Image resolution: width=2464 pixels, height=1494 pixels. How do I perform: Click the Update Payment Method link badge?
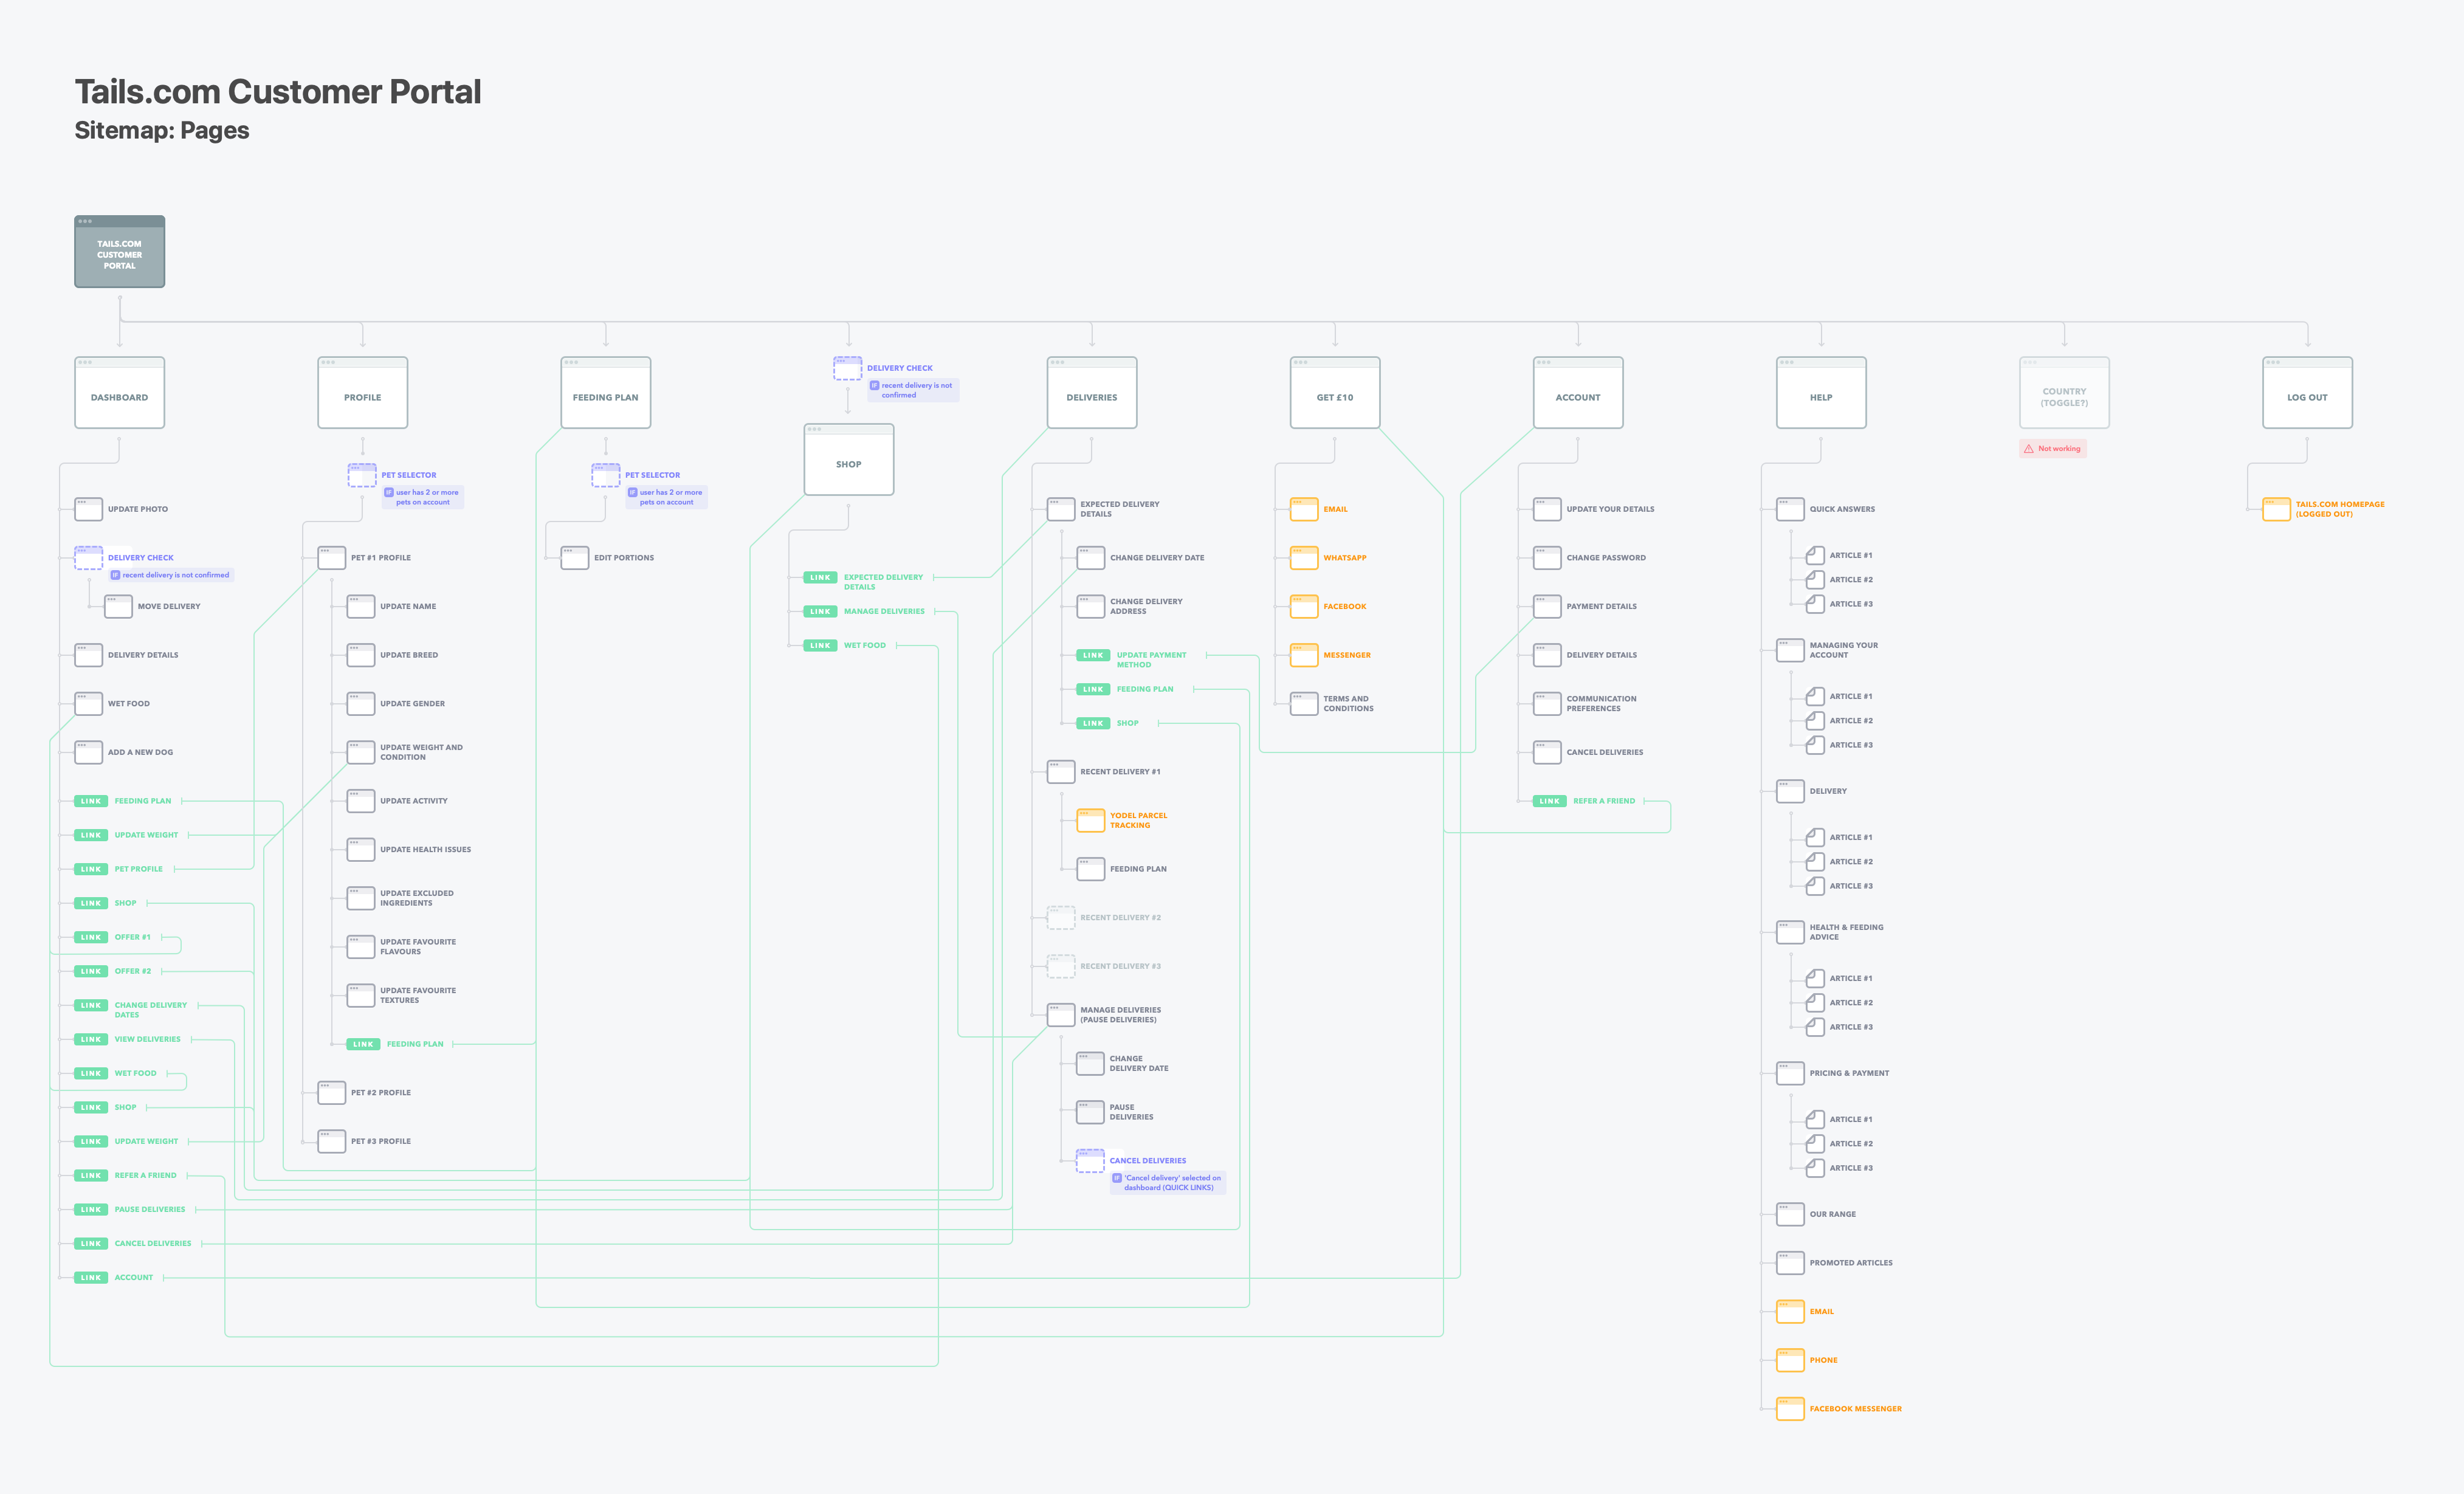tap(1093, 656)
